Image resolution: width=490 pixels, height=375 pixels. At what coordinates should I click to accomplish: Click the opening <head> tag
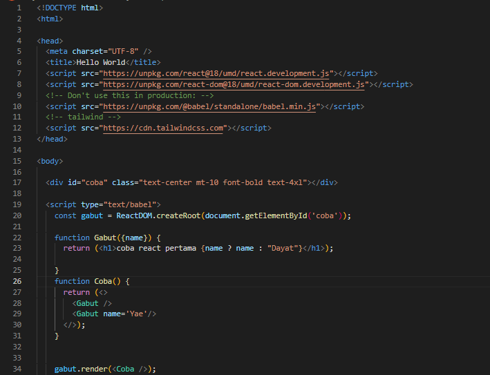[50, 41]
